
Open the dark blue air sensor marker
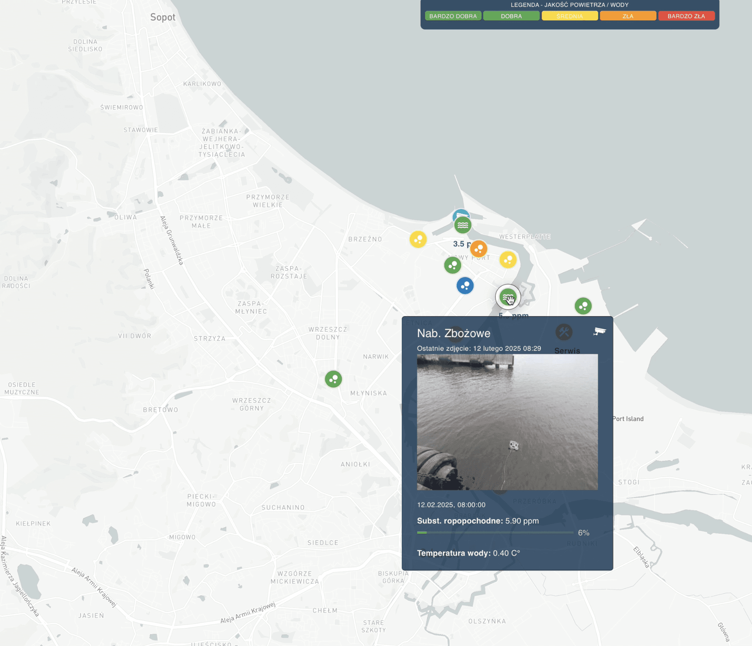pos(465,285)
